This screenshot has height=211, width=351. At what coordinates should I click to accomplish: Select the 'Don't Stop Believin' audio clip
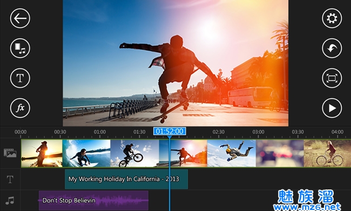(93, 200)
